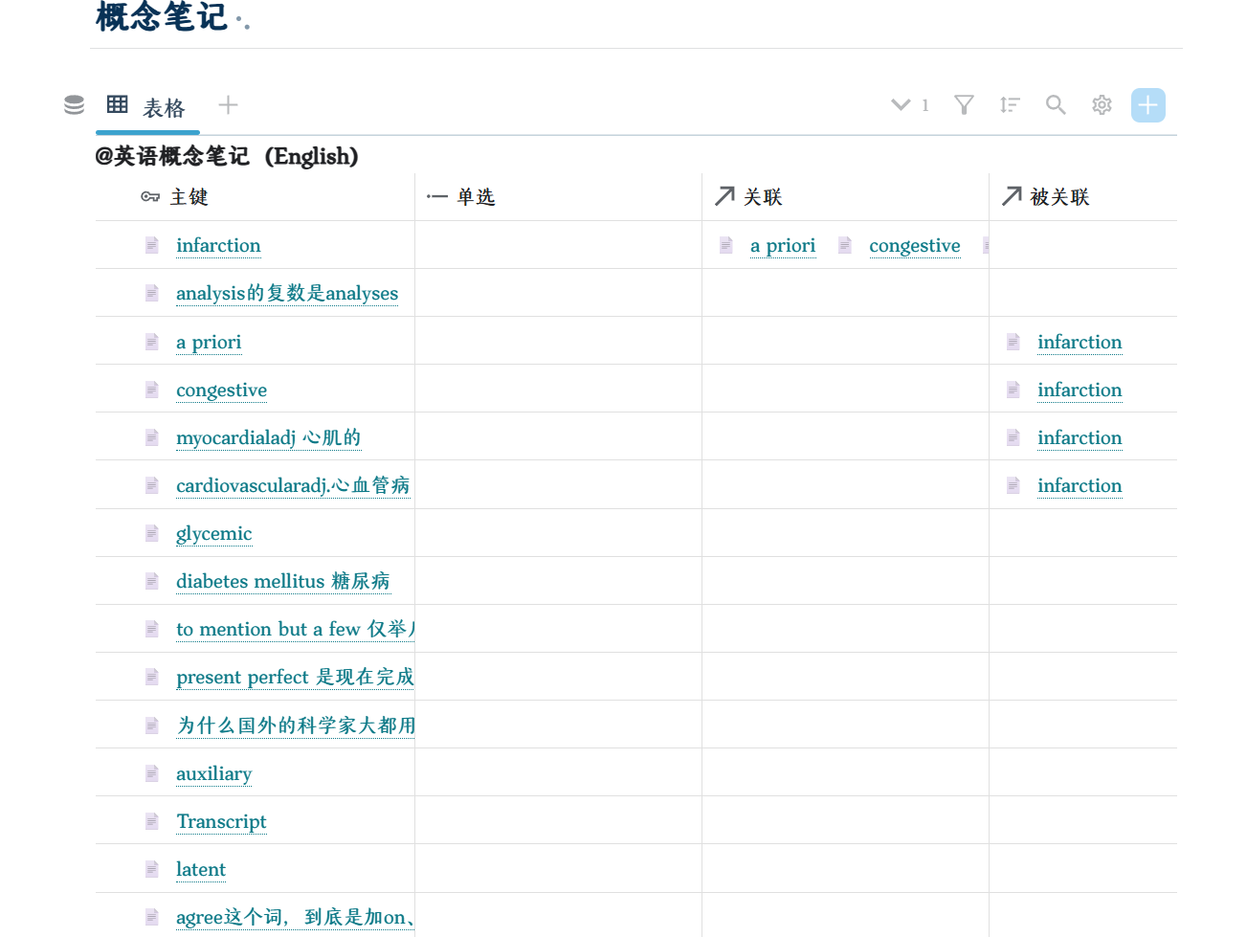
Task: Open the Transcript note link
Action: coord(221,821)
